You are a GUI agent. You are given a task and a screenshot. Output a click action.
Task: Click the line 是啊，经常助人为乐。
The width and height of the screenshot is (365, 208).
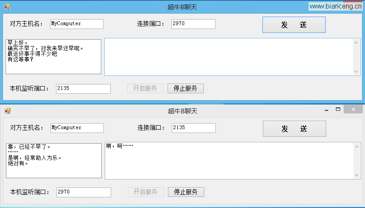[35, 158]
